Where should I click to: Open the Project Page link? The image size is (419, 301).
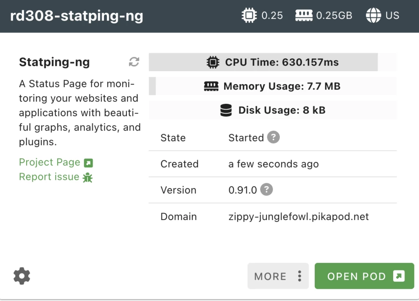point(50,162)
